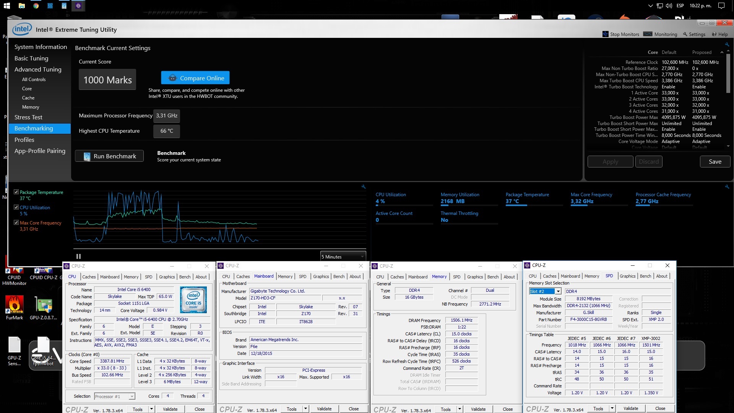734x413 pixels.
Task: Select the FurMark desktop icon
Action: 15,308
